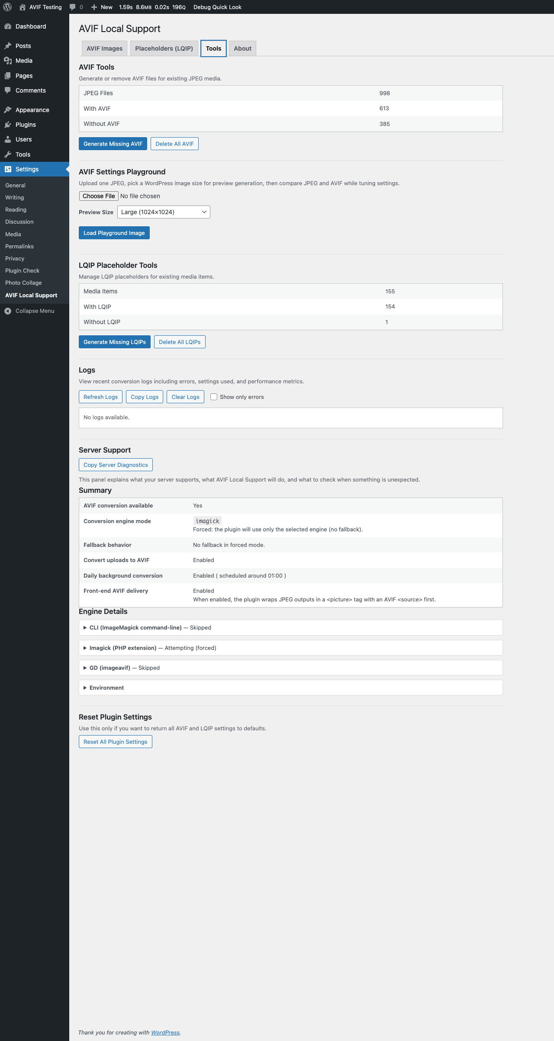Click Copy Server Diagnostics button

[116, 465]
